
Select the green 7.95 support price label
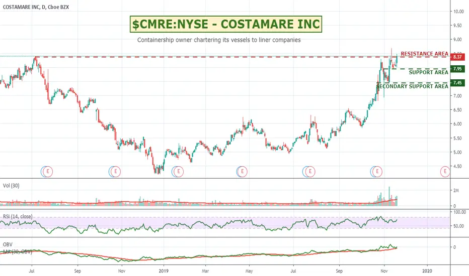(457, 69)
